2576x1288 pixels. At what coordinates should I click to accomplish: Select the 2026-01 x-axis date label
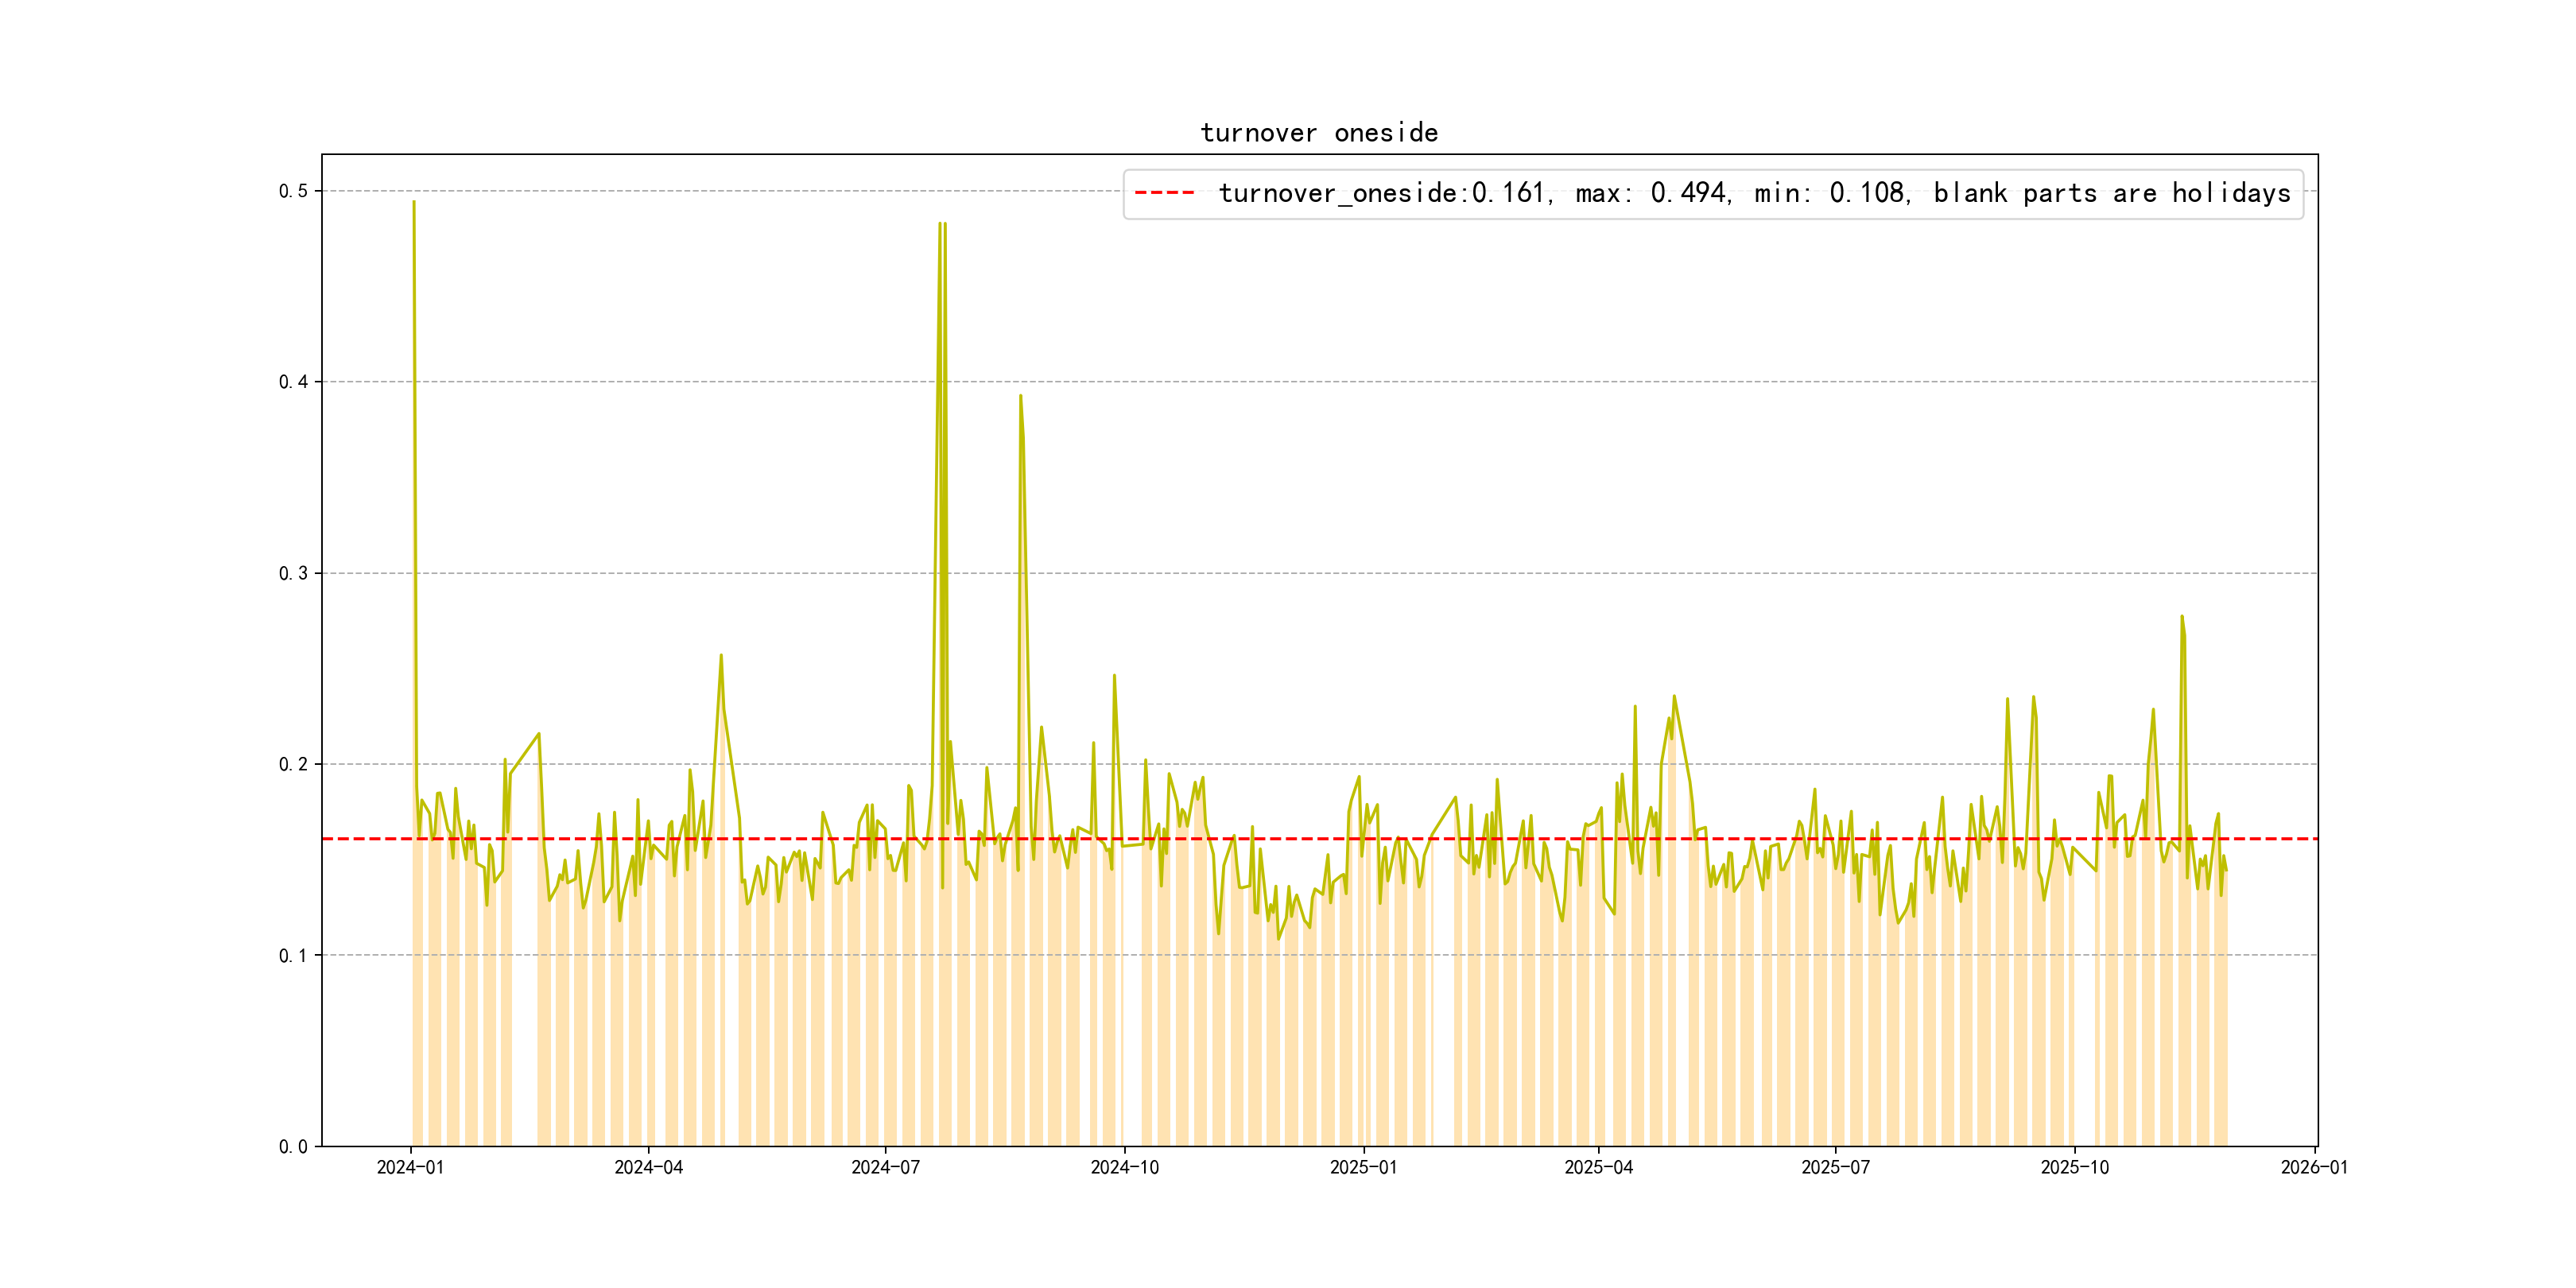click(x=2314, y=1167)
